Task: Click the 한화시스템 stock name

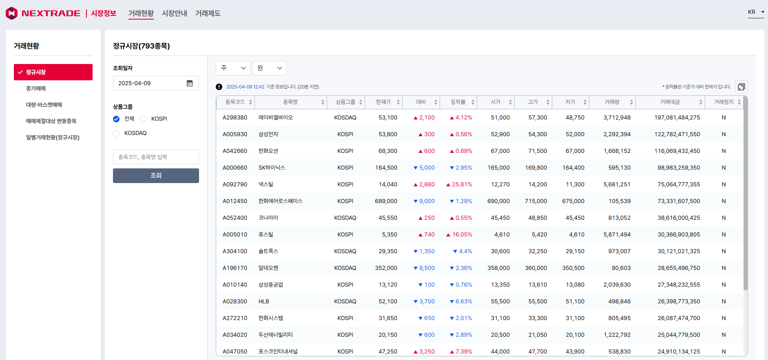Action: click(271, 318)
